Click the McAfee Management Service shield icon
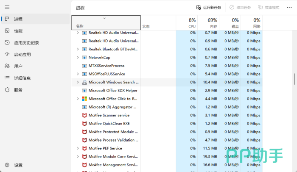297x172 pixels. (84, 165)
